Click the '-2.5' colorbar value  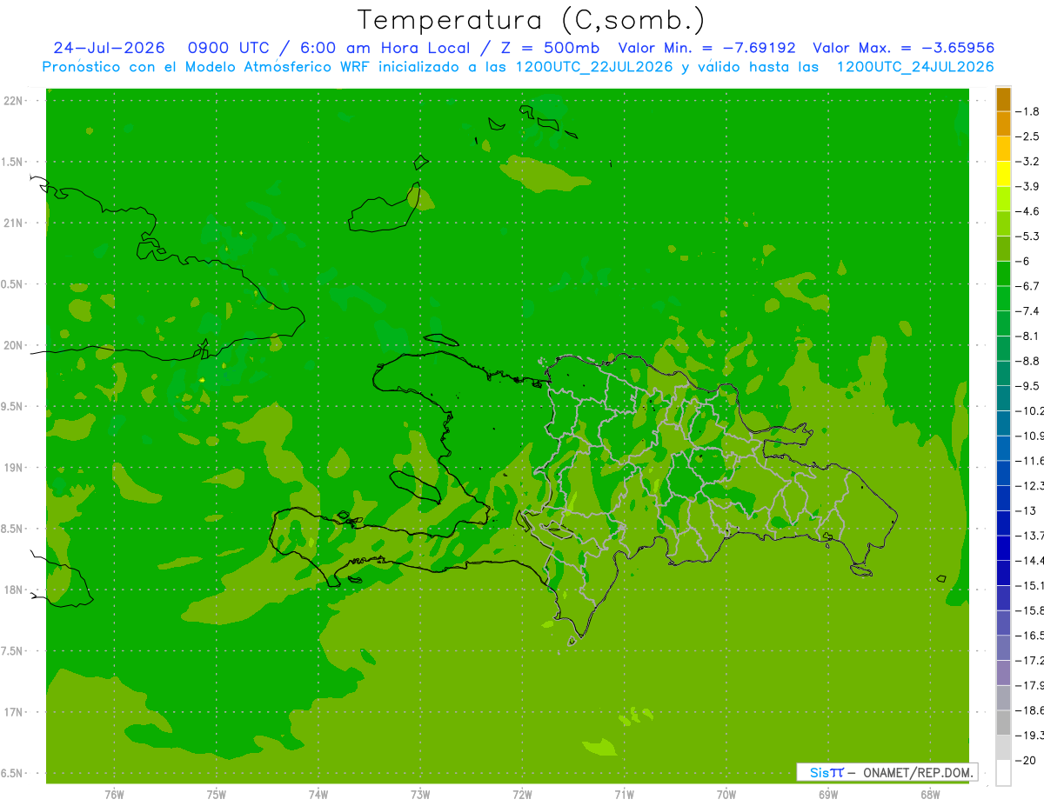click(1027, 137)
